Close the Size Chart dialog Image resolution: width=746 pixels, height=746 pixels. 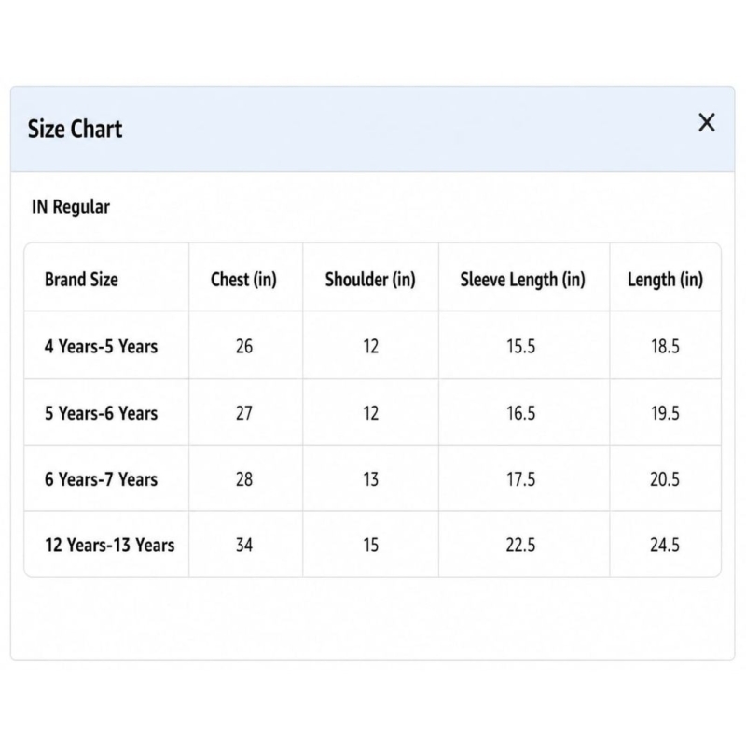707,122
